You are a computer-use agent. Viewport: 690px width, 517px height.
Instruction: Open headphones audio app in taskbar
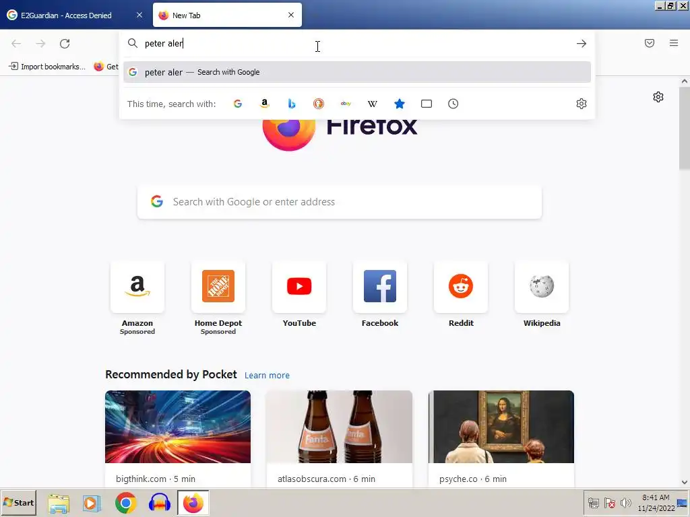tap(159, 503)
